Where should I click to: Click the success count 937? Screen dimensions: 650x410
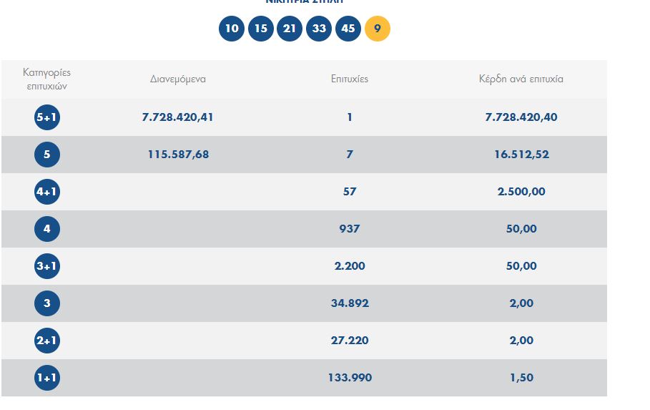coord(350,229)
